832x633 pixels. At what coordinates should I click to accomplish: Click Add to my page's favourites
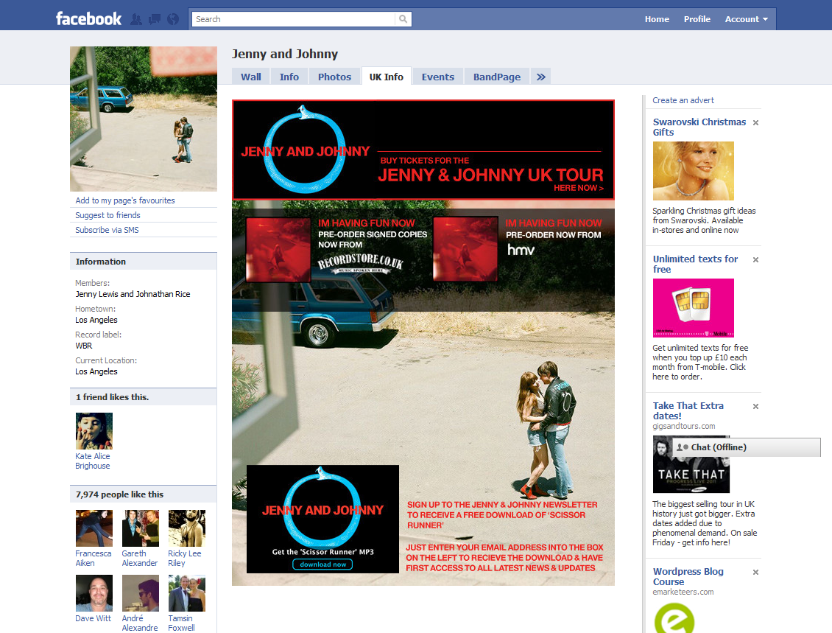[125, 200]
